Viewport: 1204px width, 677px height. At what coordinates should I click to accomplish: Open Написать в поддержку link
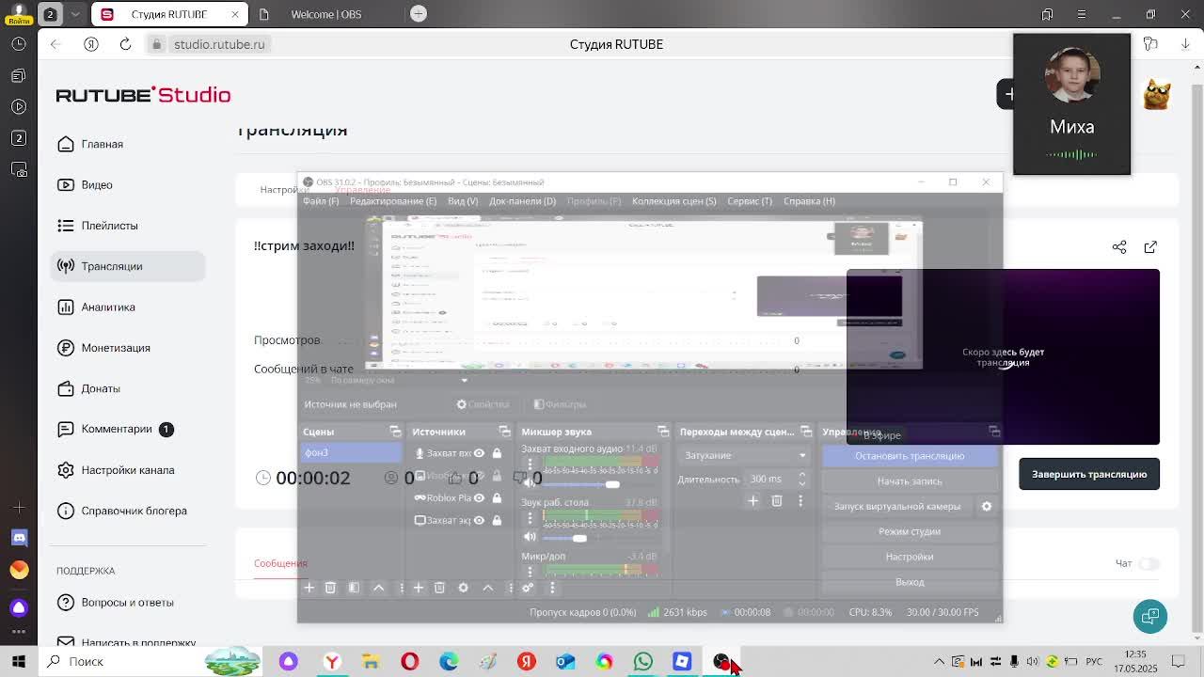pos(138,643)
